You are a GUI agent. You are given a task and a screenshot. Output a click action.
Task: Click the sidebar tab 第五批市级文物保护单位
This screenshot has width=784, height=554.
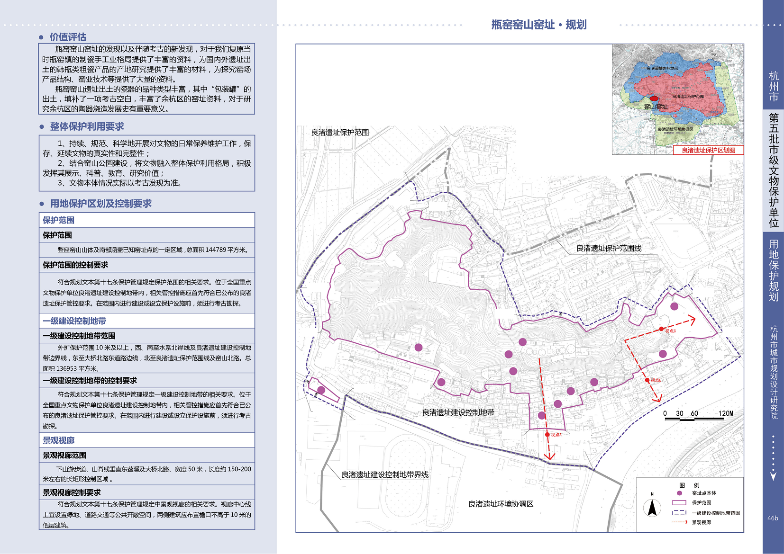tap(774, 170)
